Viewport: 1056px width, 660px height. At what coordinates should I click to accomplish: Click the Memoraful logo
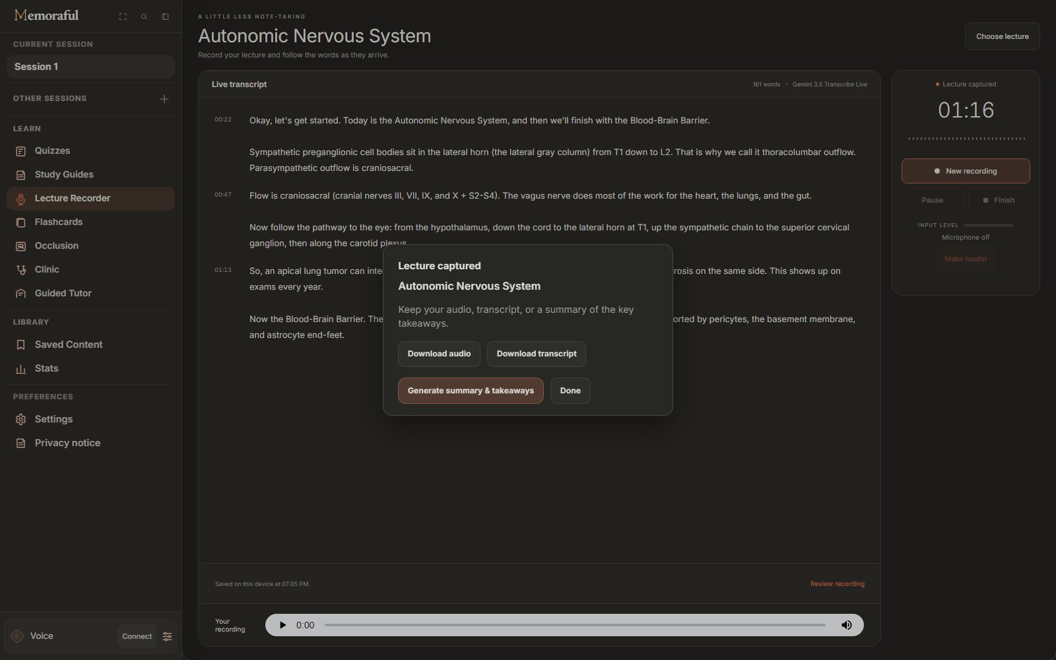click(x=46, y=15)
